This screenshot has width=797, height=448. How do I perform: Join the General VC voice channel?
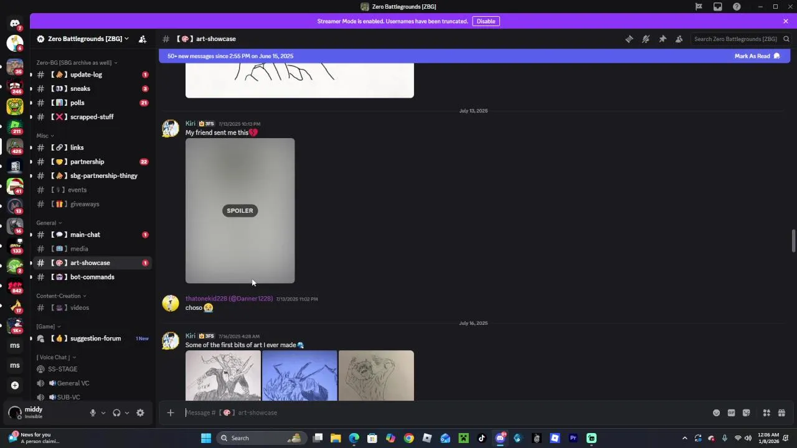point(92,383)
